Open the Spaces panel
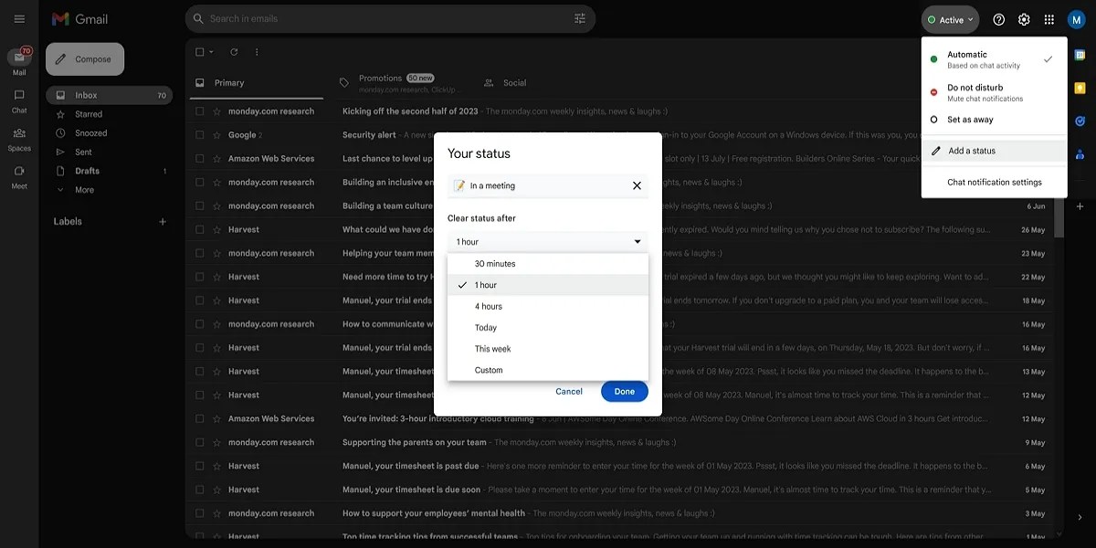The width and height of the screenshot is (1096, 548). [19, 139]
